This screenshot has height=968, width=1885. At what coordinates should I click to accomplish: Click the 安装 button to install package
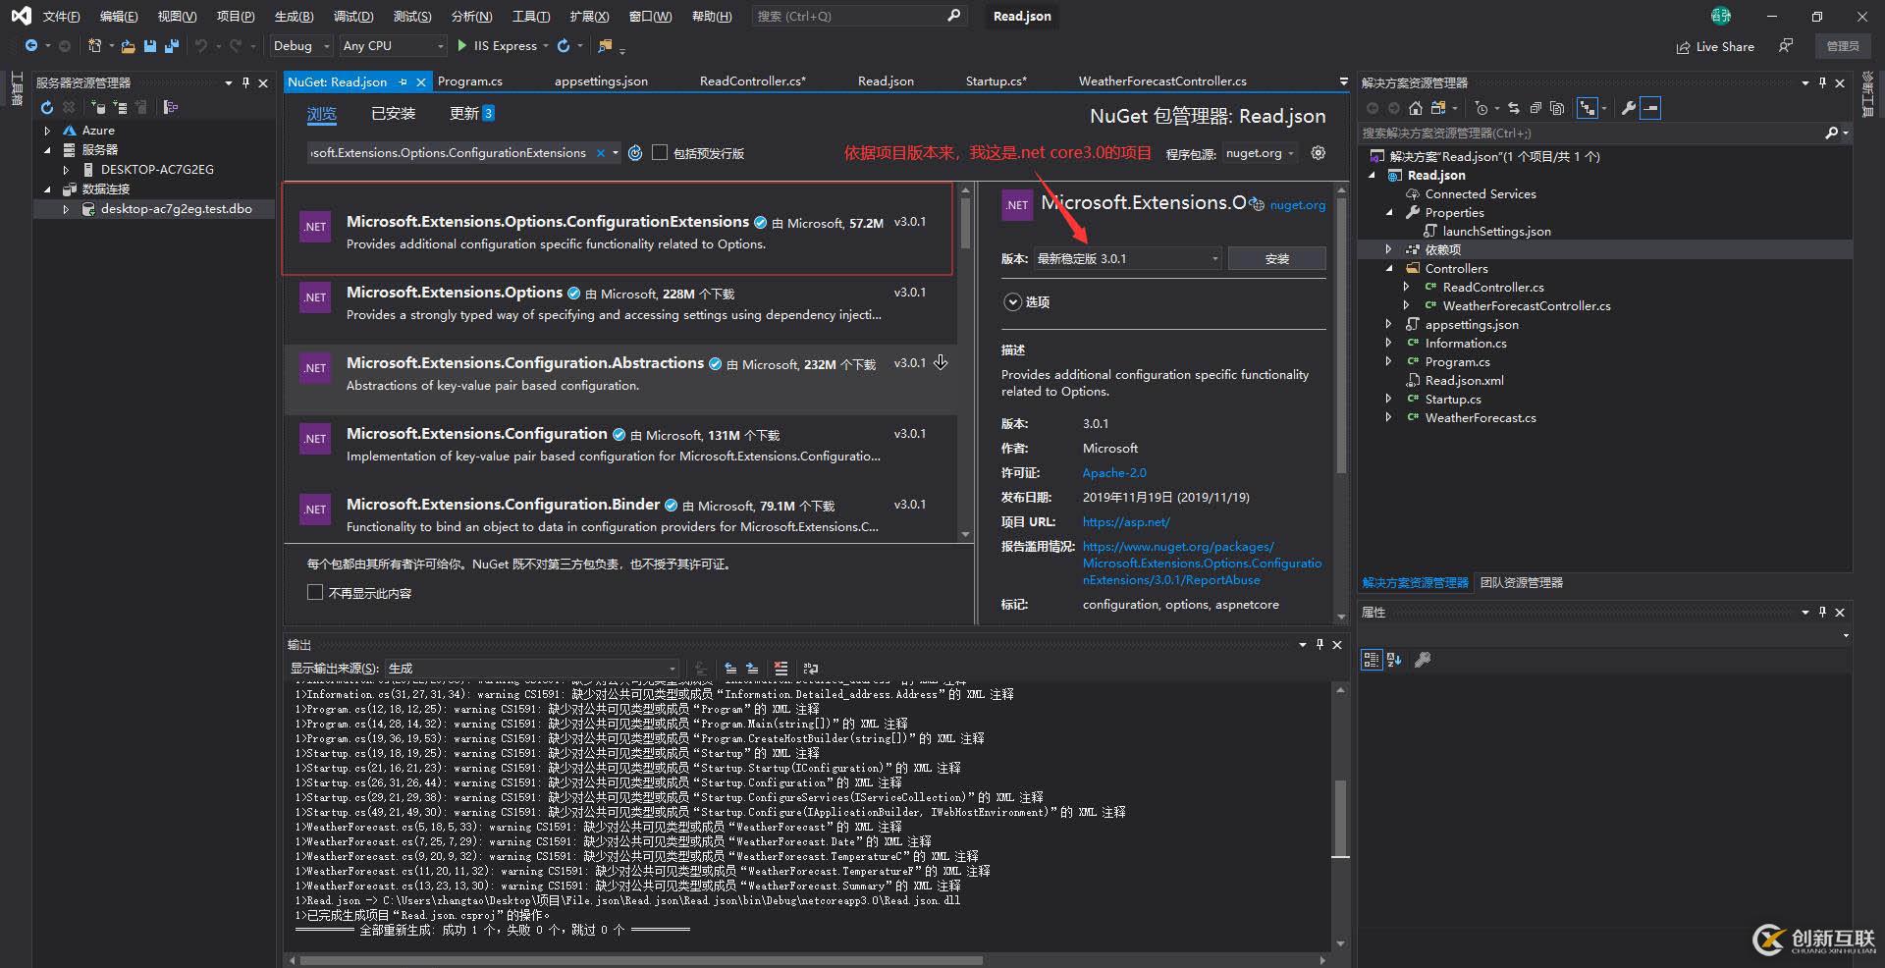[x=1276, y=258]
